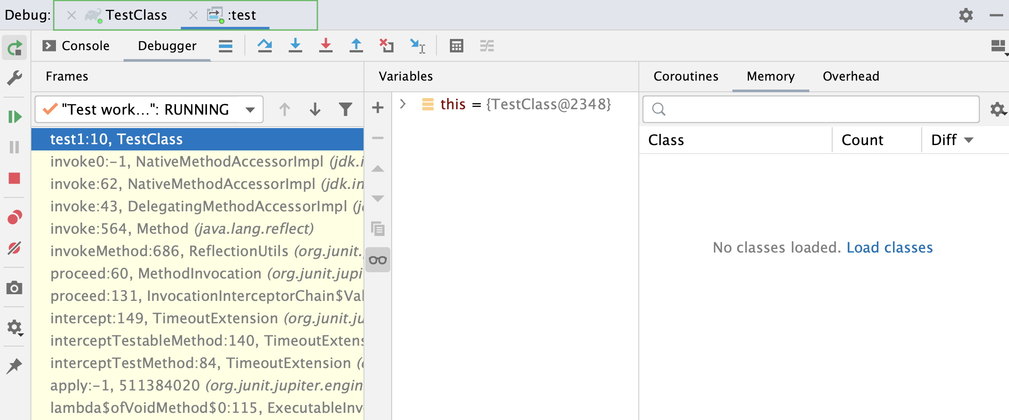
Task: Expand the 'this' variable
Action: pos(402,104)
